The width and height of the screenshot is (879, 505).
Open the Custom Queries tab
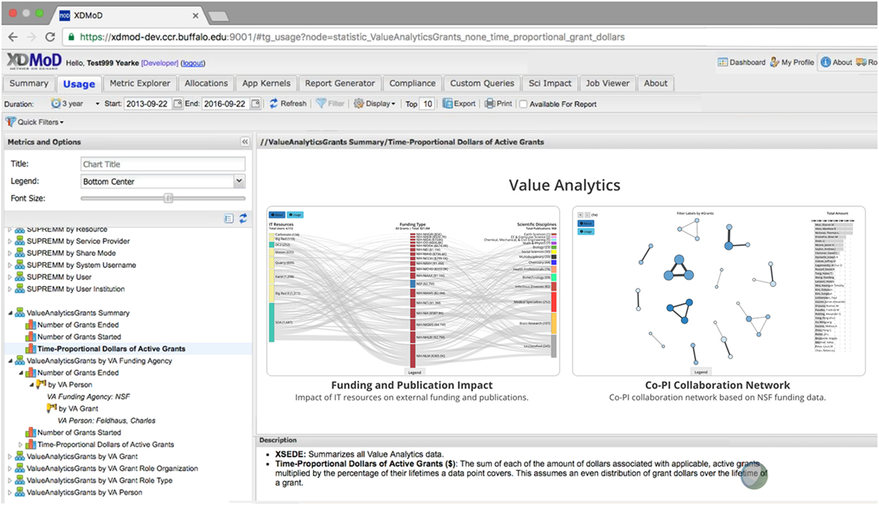tap(482, 84)
